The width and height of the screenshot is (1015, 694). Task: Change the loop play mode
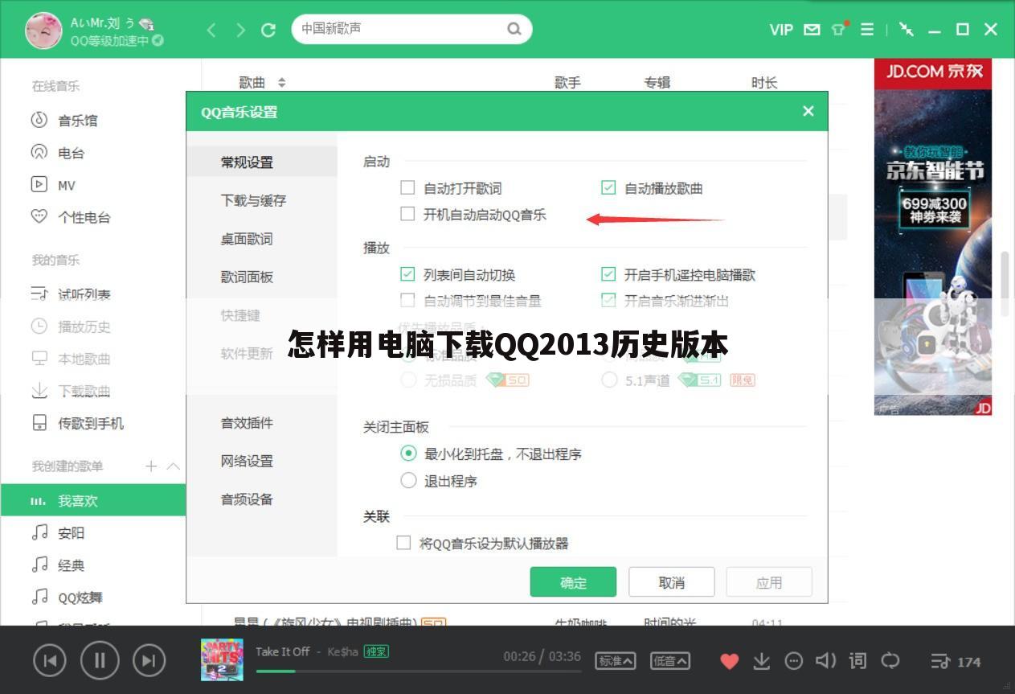[x=890, y=661]
